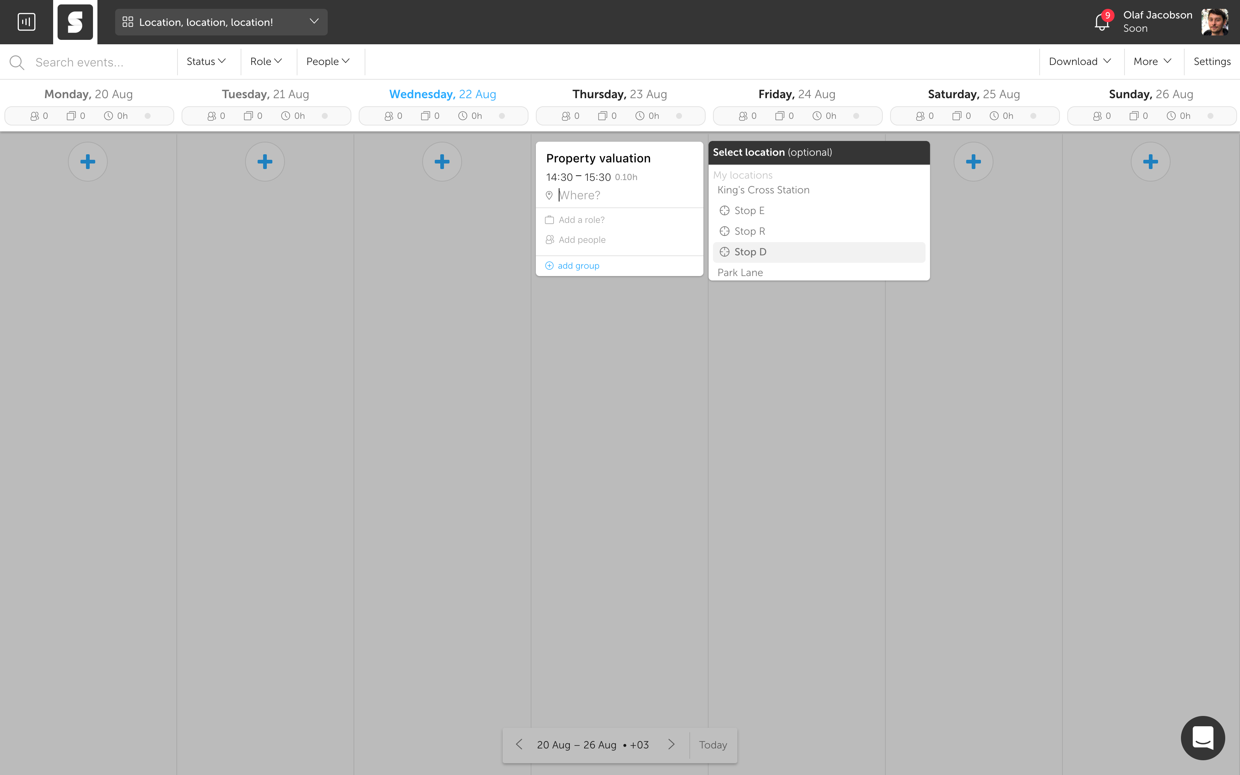The image size is (1240, 775).
Task: Open the chat support bubble
Action: tap(1203, 738)
